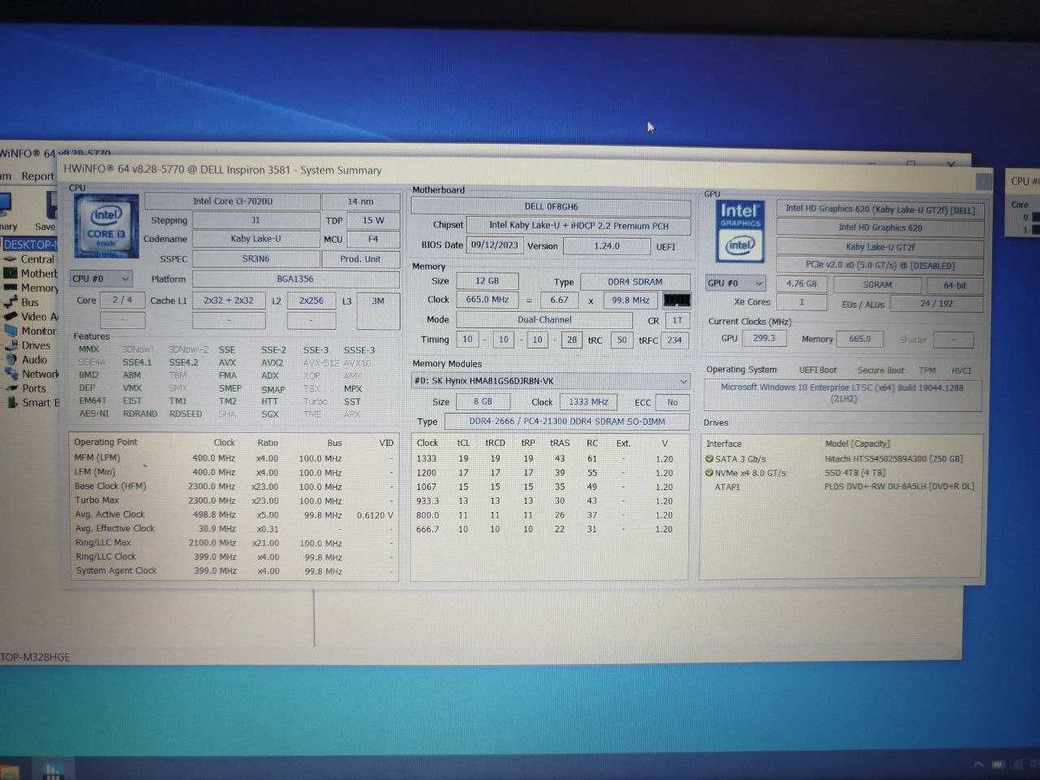Click the memory clock 665.0 MHz field

click(x=487, y=300)
